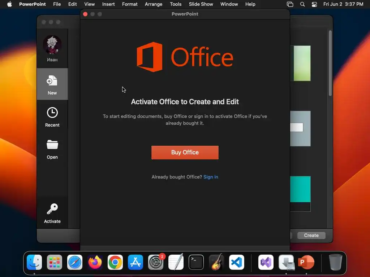Open the View menu
This screenshot has width=370, height=277.
click(x=90, y=4)
